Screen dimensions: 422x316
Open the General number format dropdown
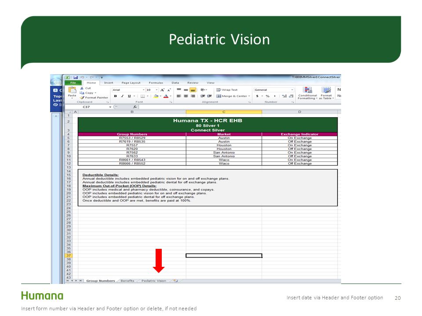pos(292,90)
